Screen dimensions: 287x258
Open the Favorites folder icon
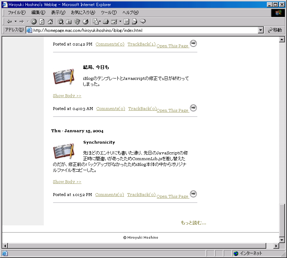pos(69,21)
